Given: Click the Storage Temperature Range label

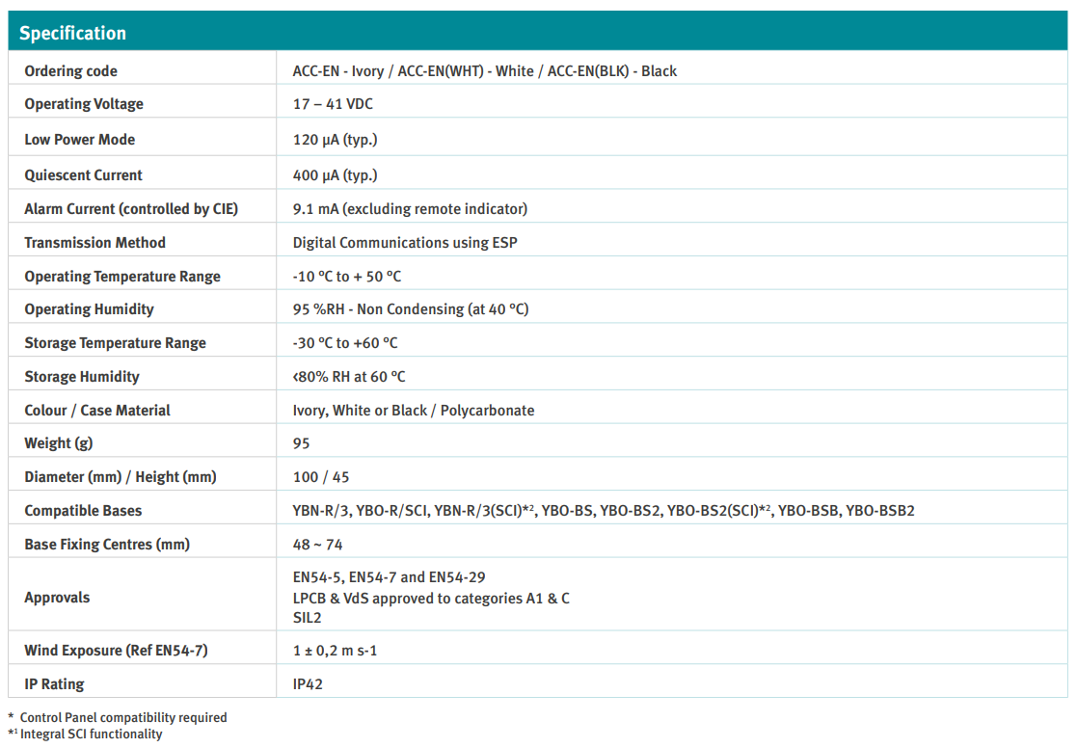Looking at the screenshot, I should tap(115, 343).
